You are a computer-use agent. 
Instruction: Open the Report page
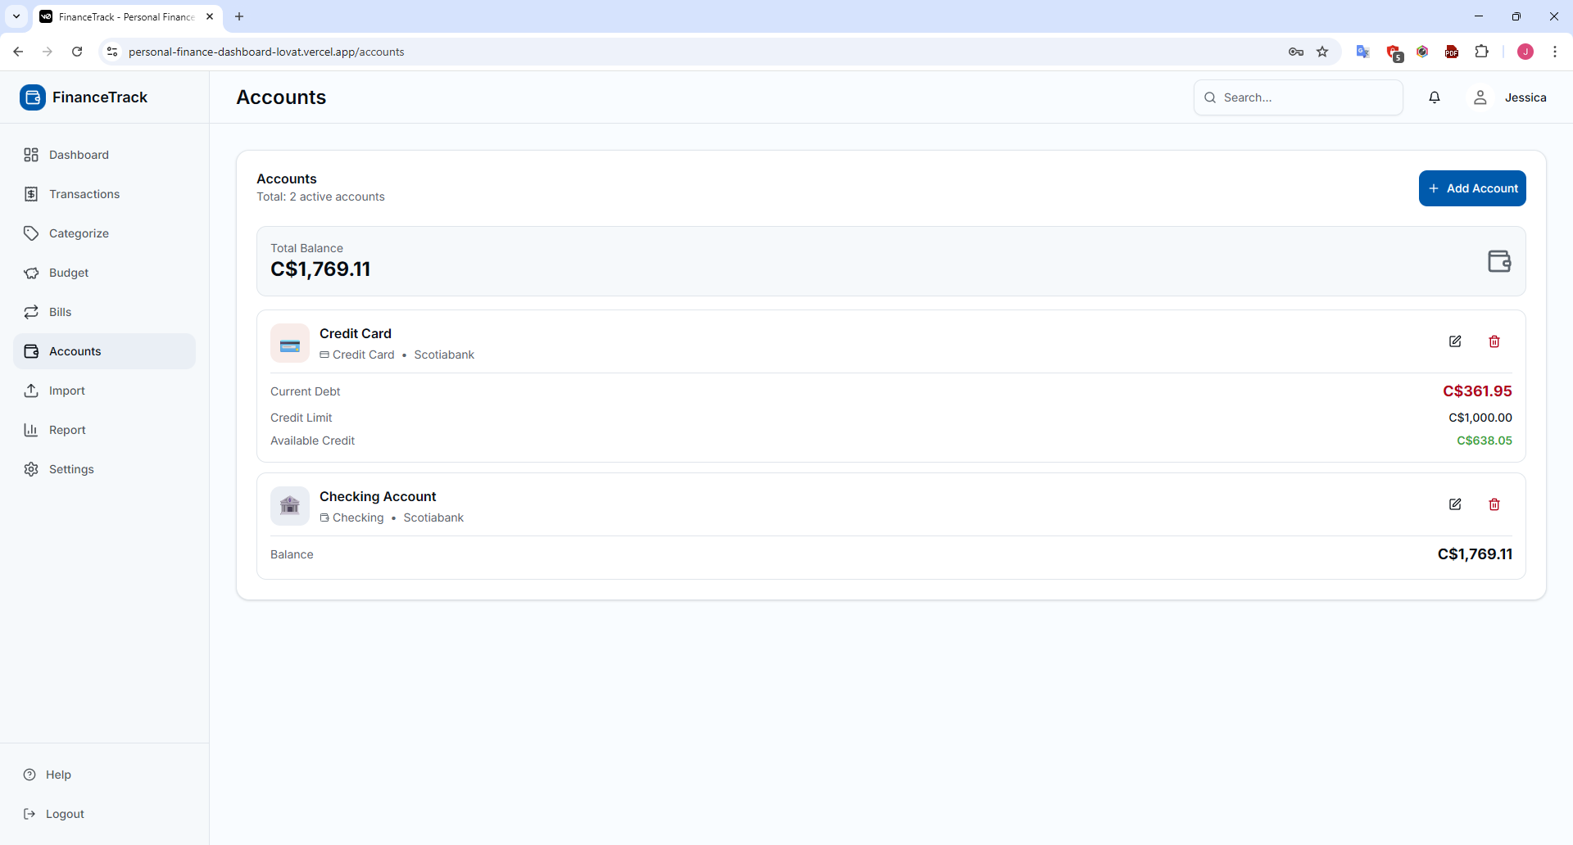(x=67, y=430)
